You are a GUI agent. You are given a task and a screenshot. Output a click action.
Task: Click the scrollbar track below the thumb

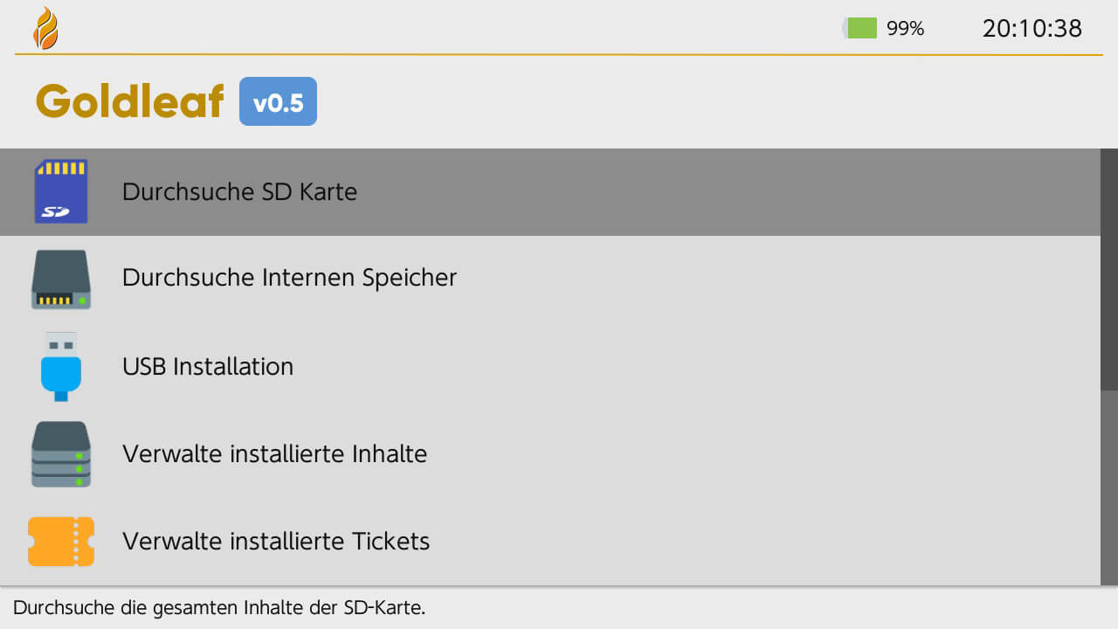point(1109,487)
